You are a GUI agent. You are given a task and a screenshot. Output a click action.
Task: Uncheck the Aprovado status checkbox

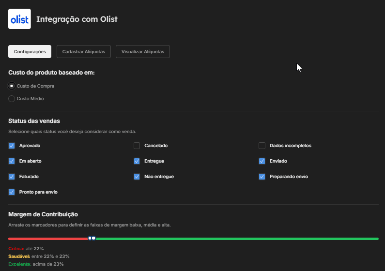click(x=12, y=146)
